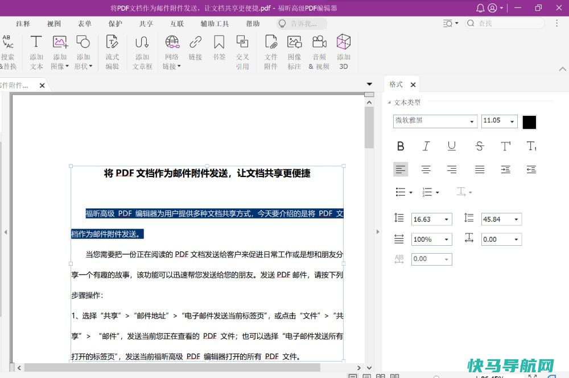Viewport: 569px width, 378px height.
Task: Open the Reflow Edit tool
Action: [x=112, y=52]
